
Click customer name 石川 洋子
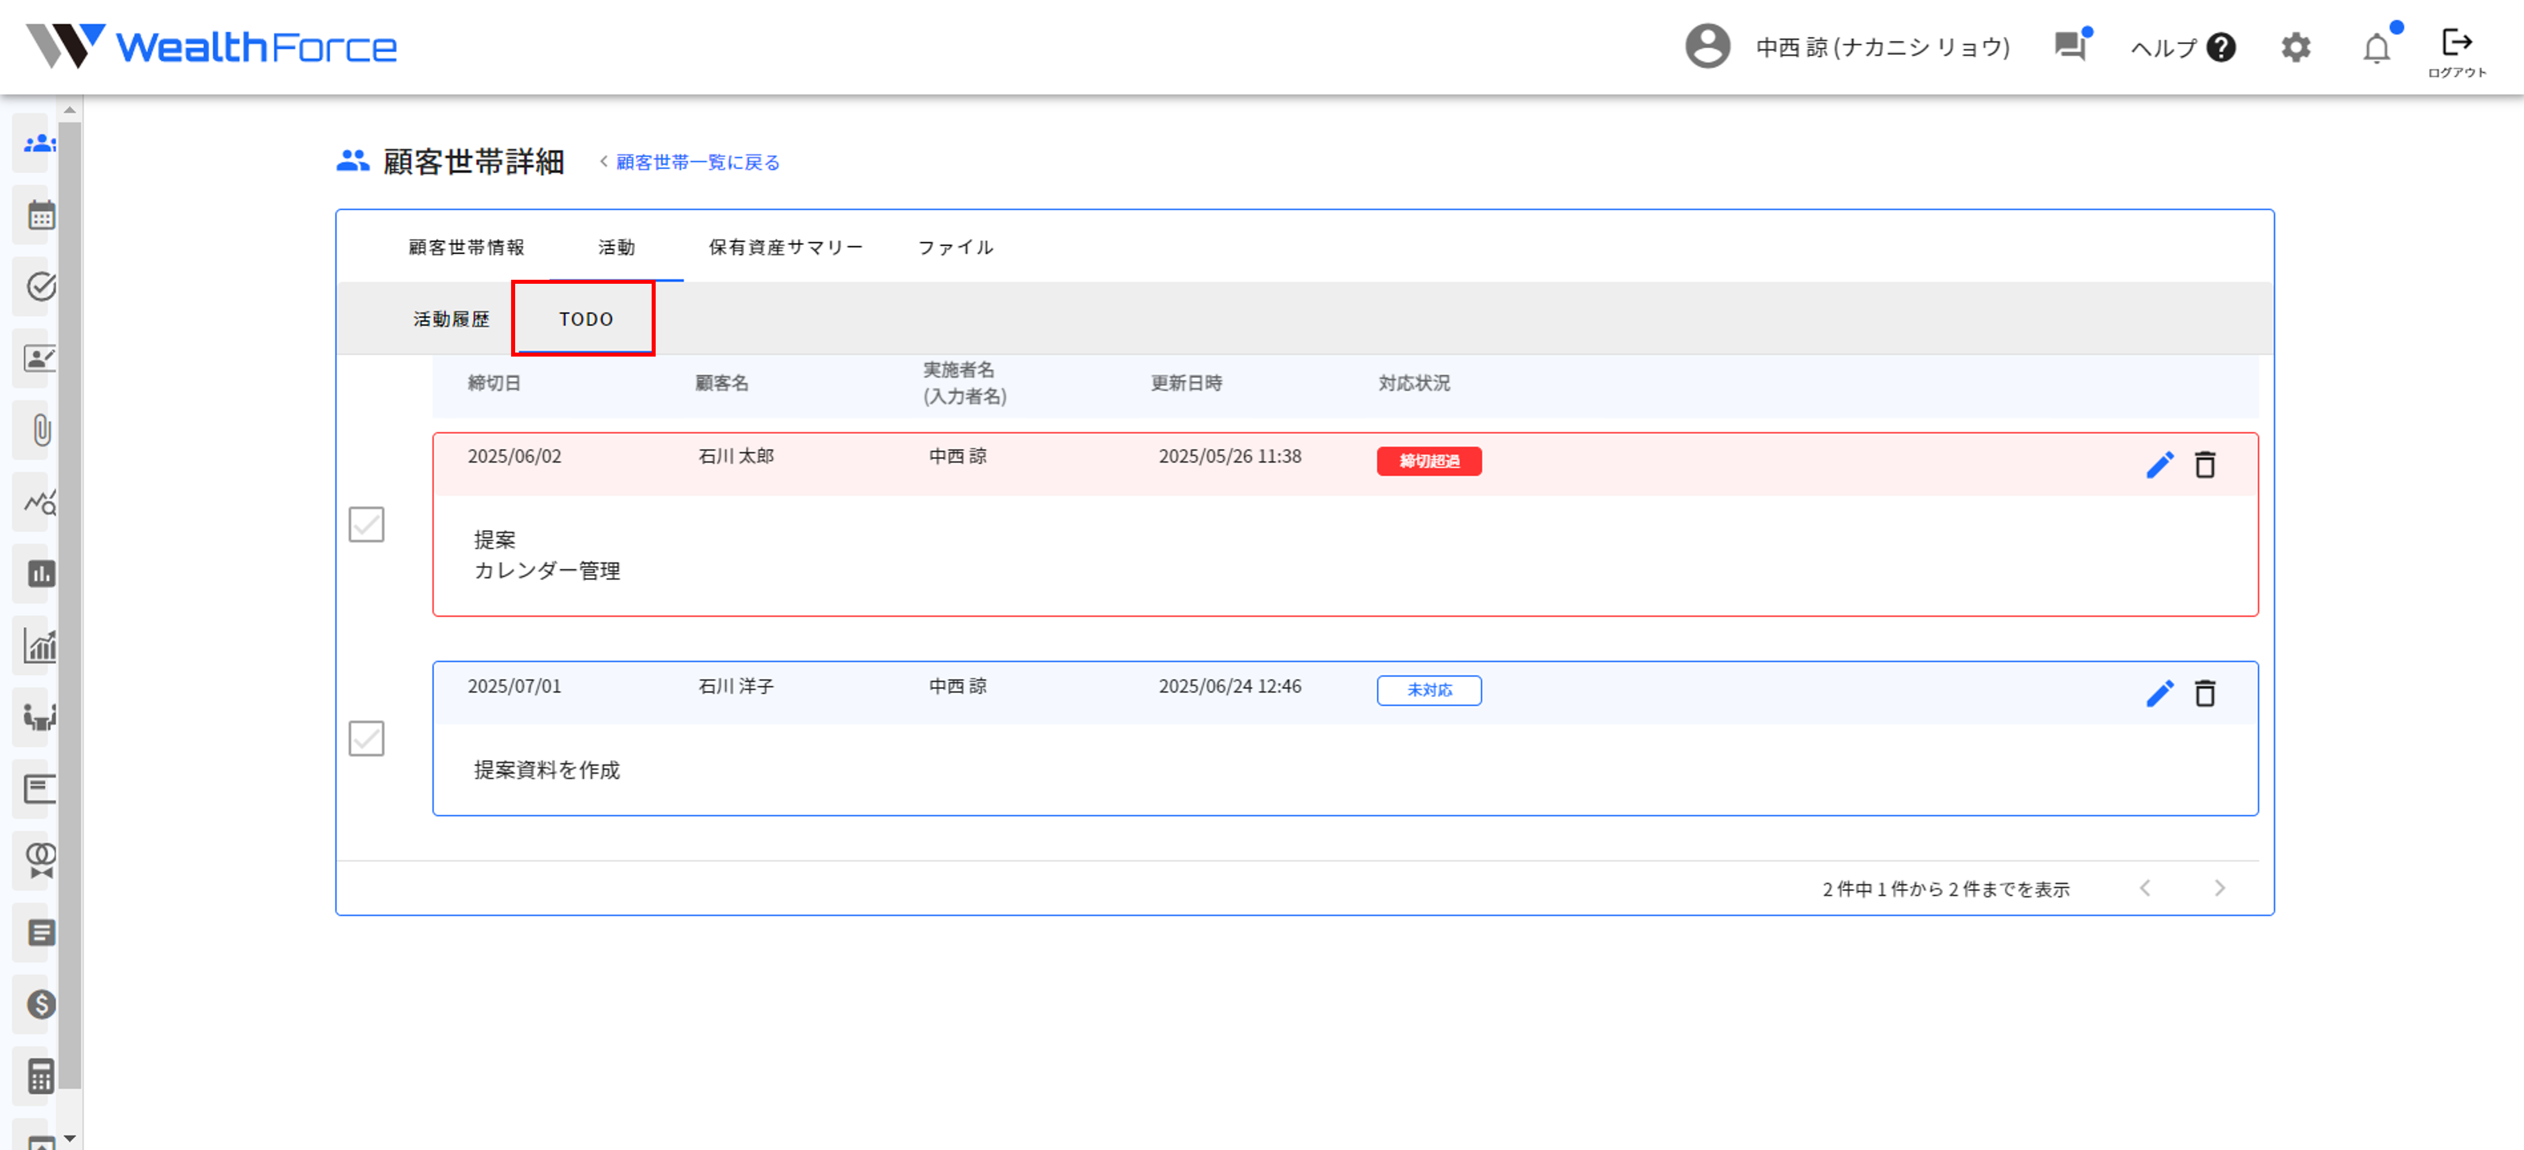point(736,686)
